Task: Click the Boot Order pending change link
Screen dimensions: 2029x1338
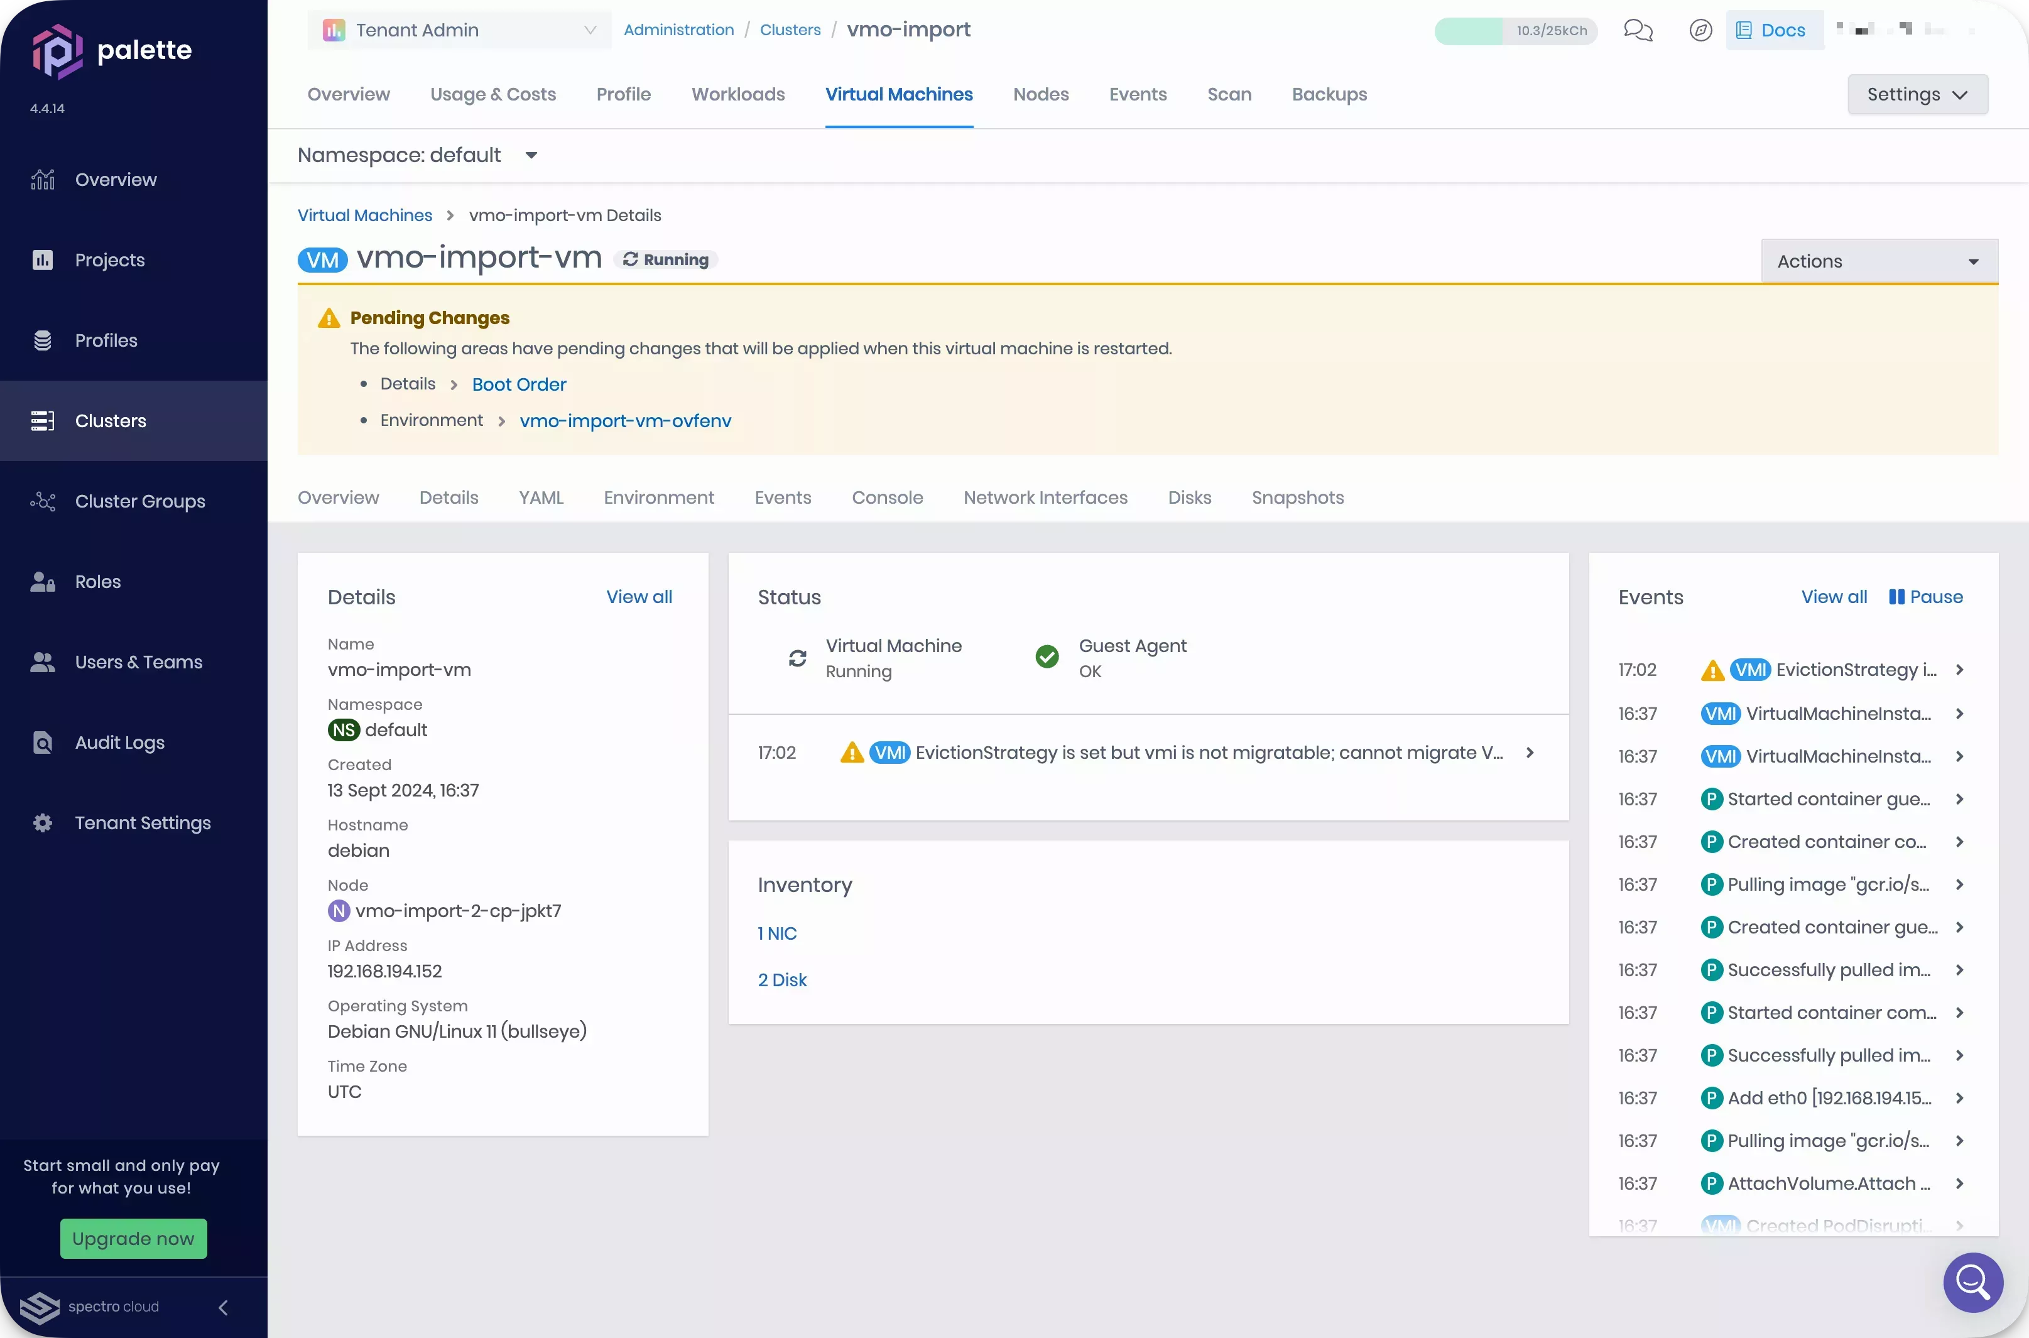Action: click(519, 384)
